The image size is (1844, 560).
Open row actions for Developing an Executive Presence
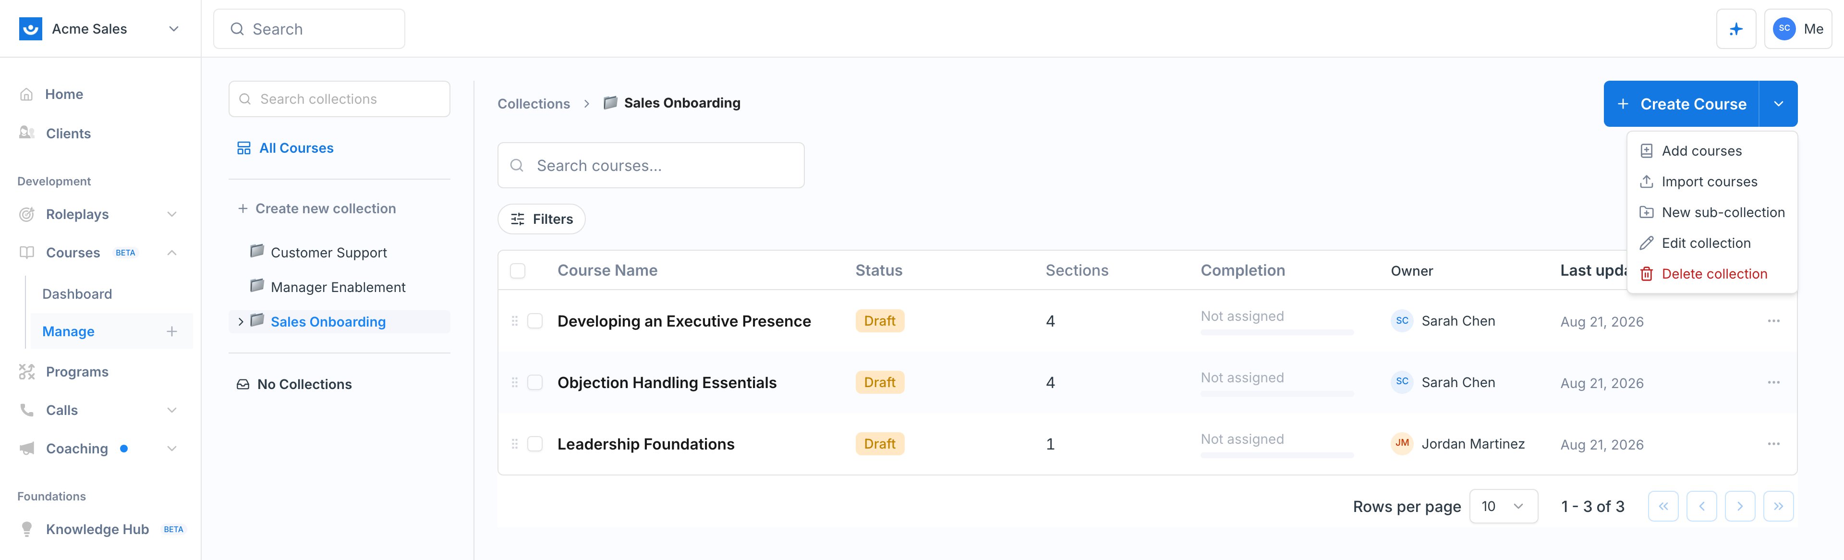pyautogui.click(x=1773, y=321)
